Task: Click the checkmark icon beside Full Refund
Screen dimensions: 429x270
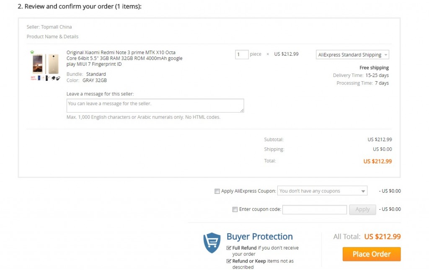Action: pos(229,248)
